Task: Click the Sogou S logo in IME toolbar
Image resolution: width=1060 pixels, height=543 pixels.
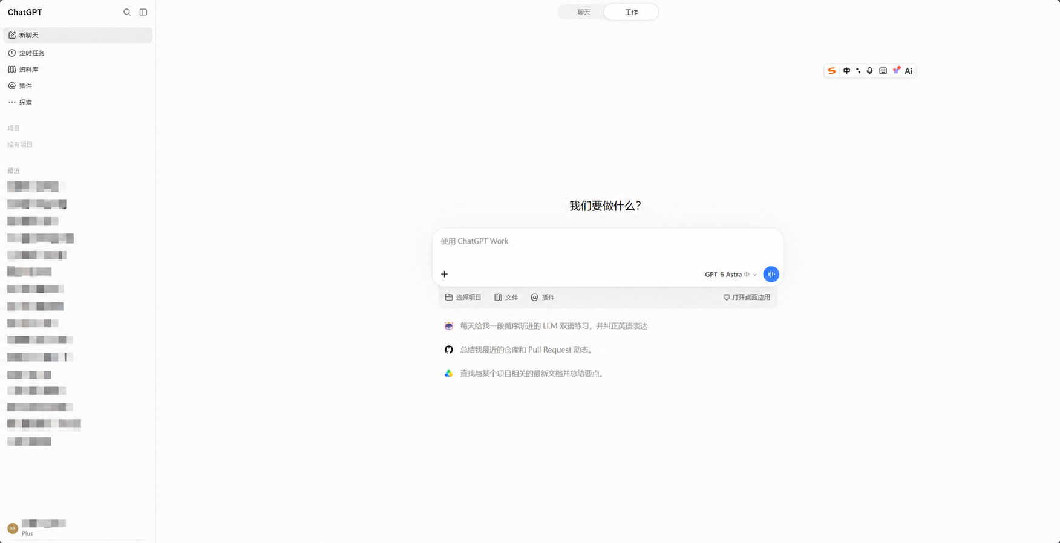Action: (832, 71)
